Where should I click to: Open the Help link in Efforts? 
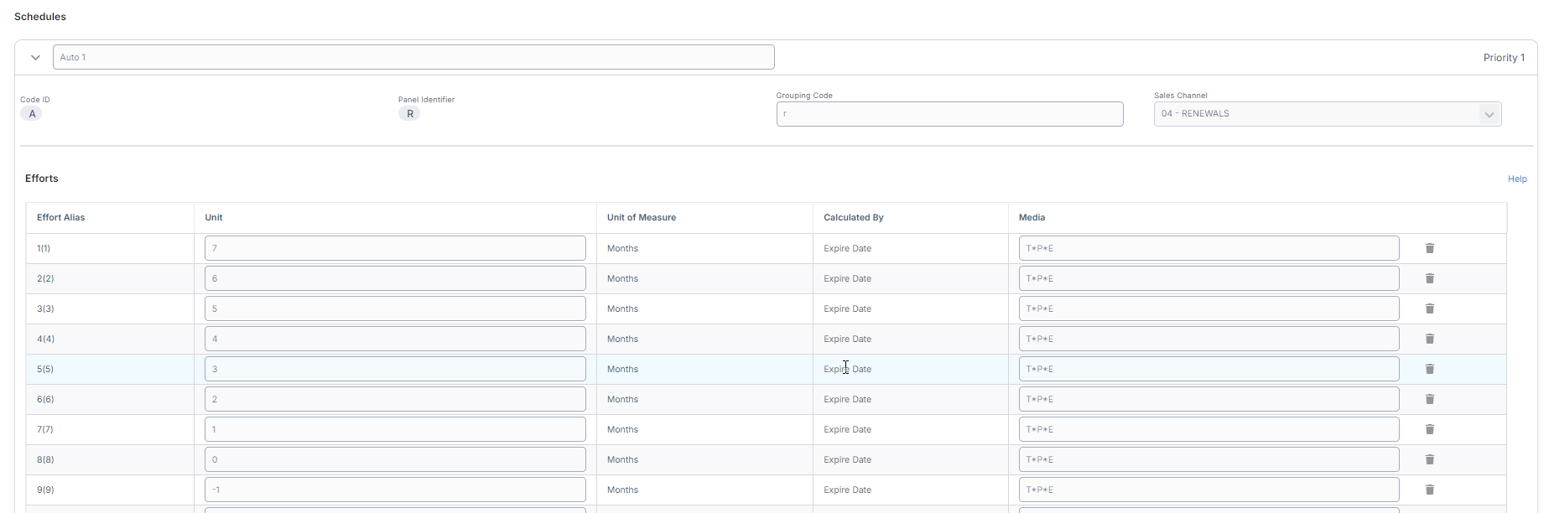click(x=1516, y=179)
